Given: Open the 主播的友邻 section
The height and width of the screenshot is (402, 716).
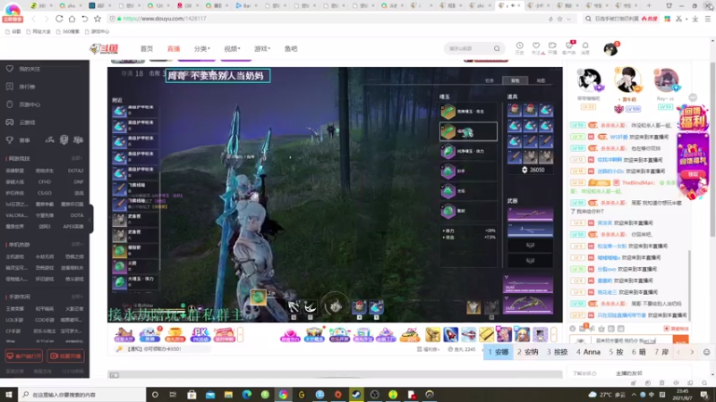Looking at the screenshot, I should click(629, 373).
